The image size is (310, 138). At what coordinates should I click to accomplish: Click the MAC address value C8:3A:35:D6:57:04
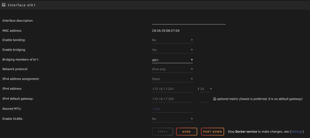[166, 31]
